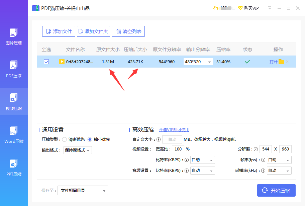
Task: Click the 操作 column header
Action: tap(278, 49)
